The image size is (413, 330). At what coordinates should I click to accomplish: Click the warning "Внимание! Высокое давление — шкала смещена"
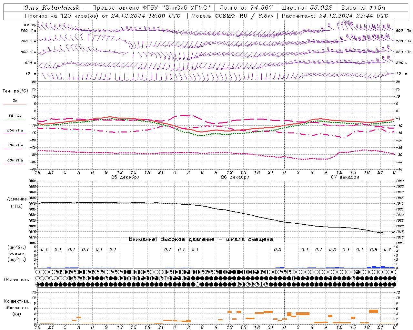(x=201, y=239)
